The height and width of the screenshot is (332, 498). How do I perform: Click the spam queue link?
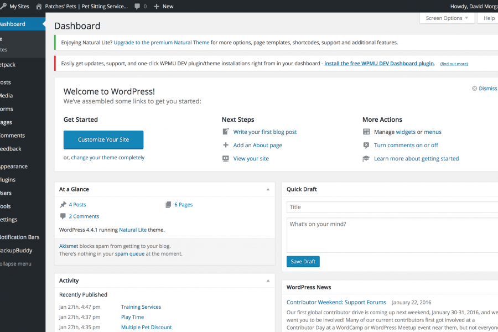(129, 254)
